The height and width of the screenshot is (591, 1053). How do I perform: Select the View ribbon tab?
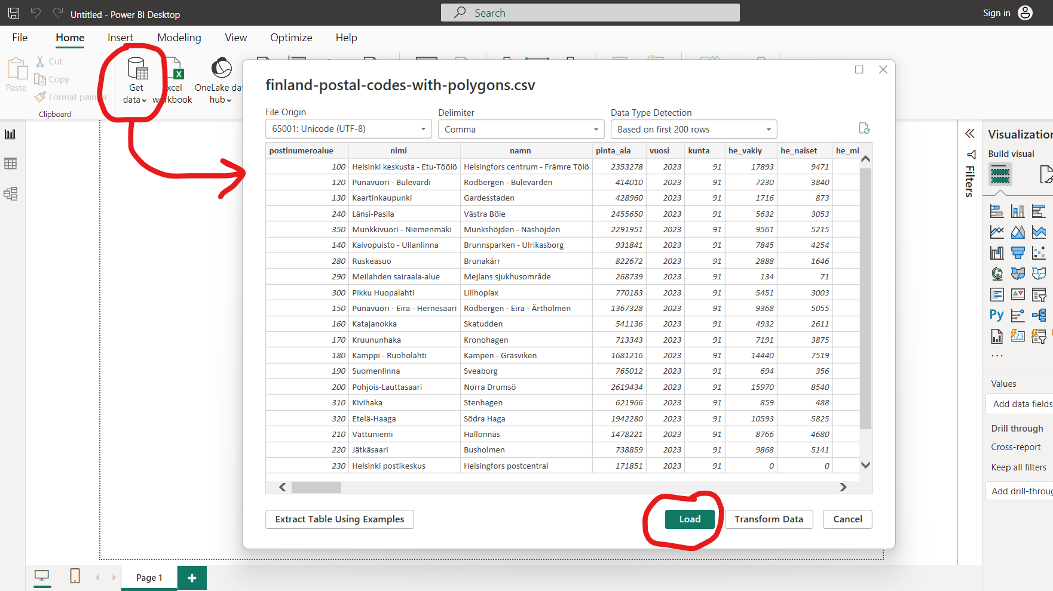click(235, 38)
